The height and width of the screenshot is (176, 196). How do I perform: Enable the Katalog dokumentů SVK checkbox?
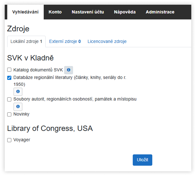coord(9,70)
